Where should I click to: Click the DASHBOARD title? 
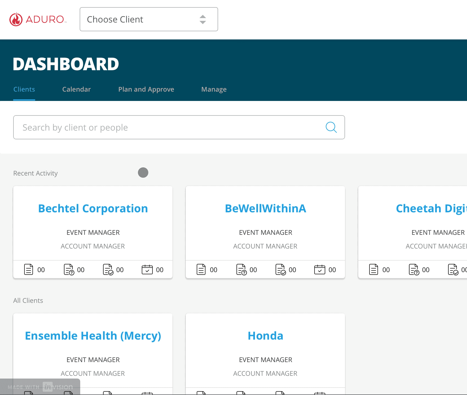[66, 64]
